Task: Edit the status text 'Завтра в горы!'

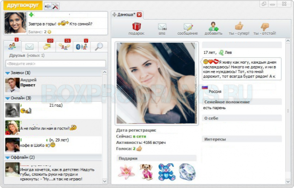Action: 42,24
